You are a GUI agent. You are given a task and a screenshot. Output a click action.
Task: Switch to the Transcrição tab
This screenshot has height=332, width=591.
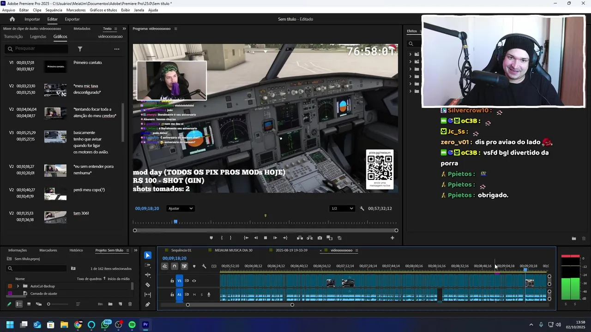pos(13,36)
